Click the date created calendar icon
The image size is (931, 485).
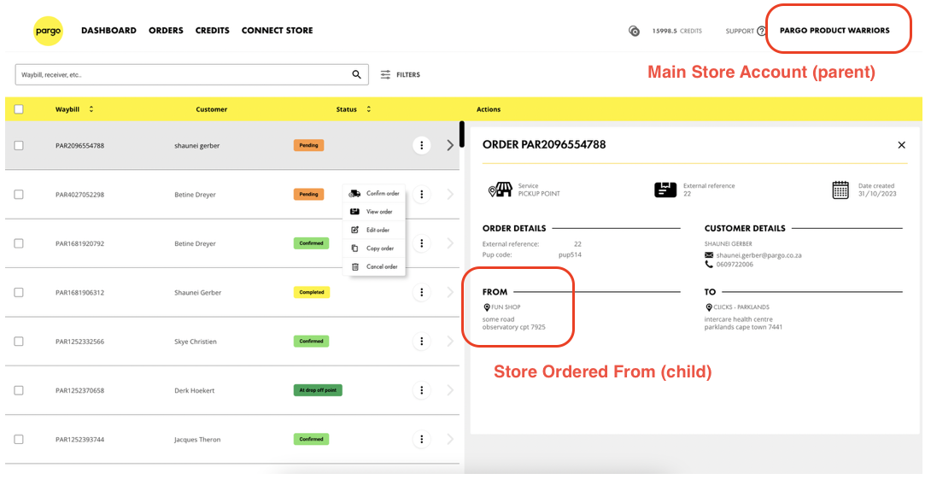(840, 190)
